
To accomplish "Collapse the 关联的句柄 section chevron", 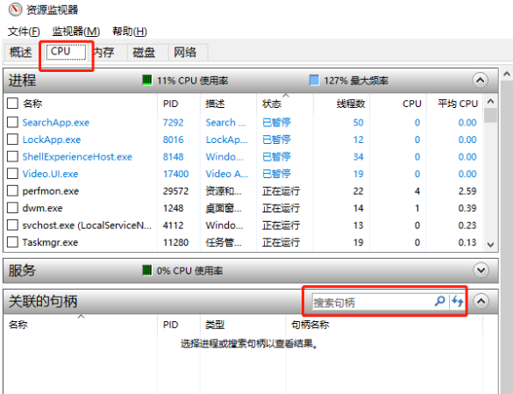I will pos(481,301).
